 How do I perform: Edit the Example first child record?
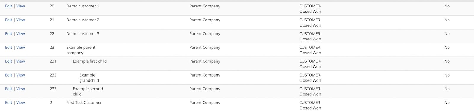(8, 61)
